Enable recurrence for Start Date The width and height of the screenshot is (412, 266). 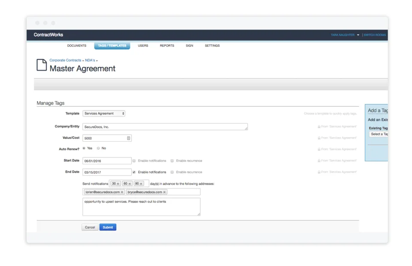172,161
